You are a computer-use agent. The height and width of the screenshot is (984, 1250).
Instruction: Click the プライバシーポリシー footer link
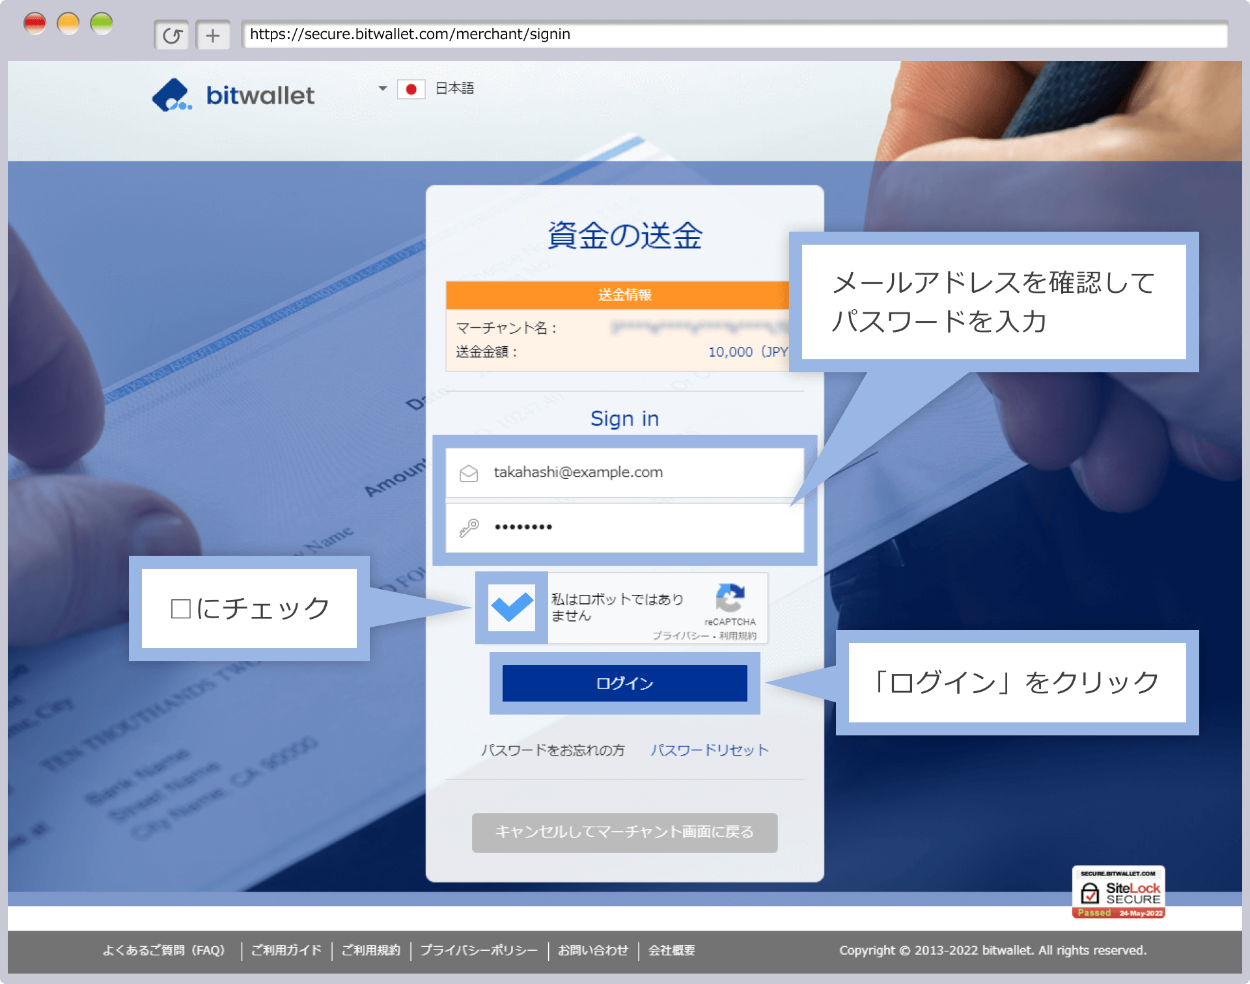(479, 950)
